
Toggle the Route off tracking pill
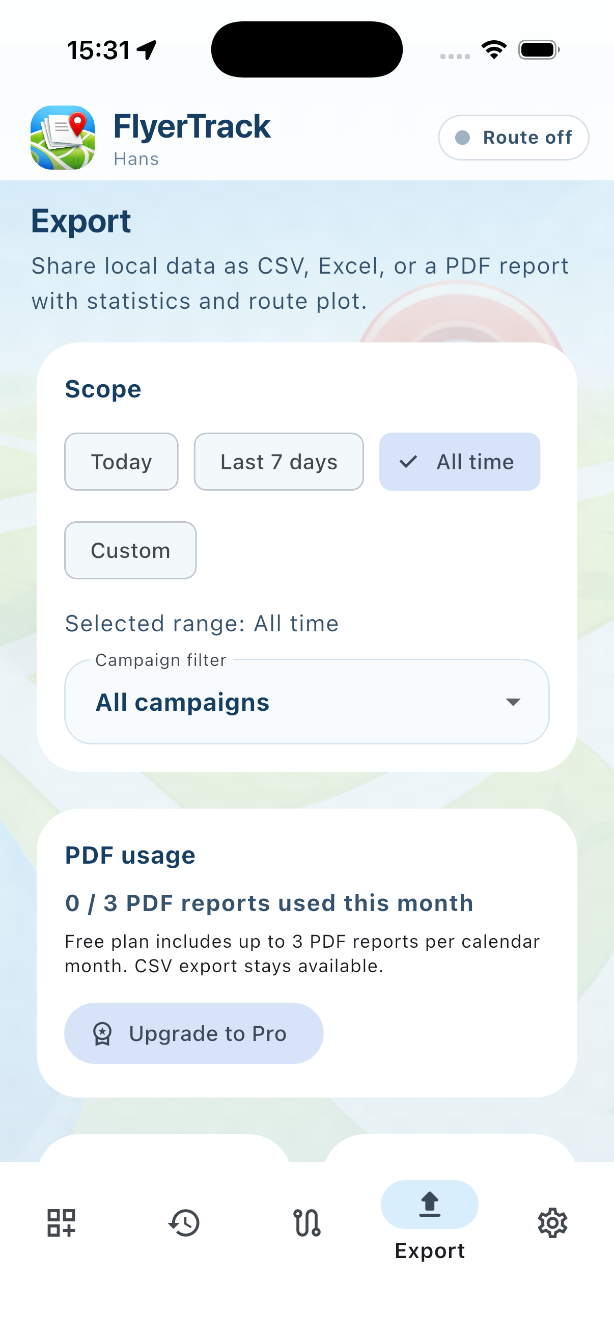pos(513,138)
